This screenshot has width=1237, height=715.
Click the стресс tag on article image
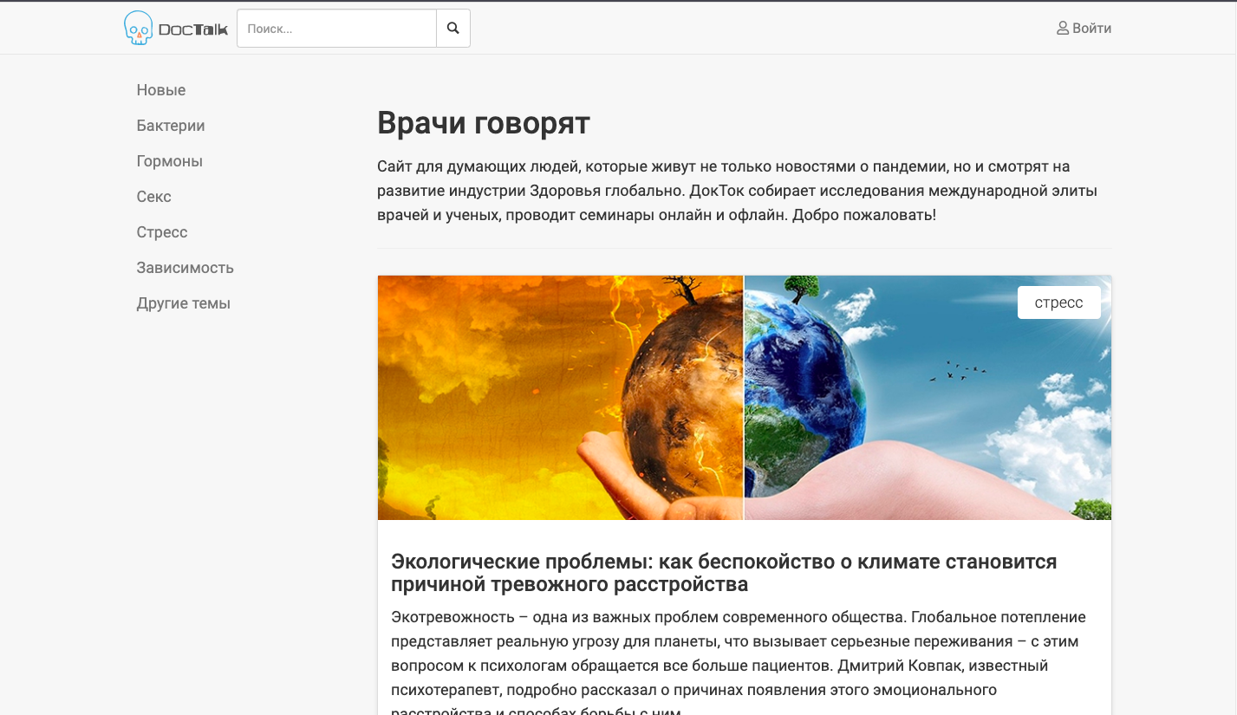(x=1059, y=302)
